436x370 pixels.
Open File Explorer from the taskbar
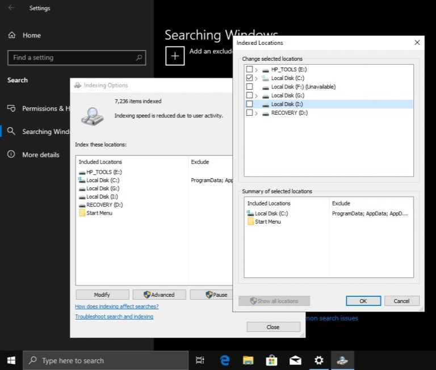click(248, 360)
